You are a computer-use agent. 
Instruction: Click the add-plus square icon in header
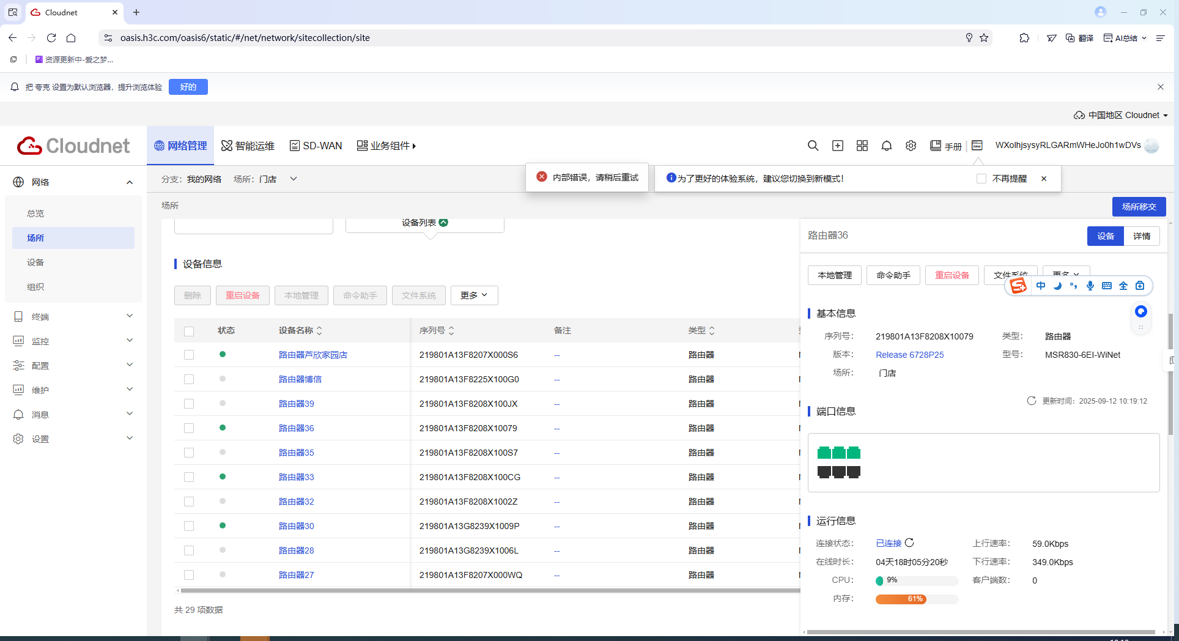[837, 146]
